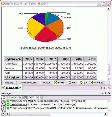Click the preview pane vertical scroll thumb

109,70
